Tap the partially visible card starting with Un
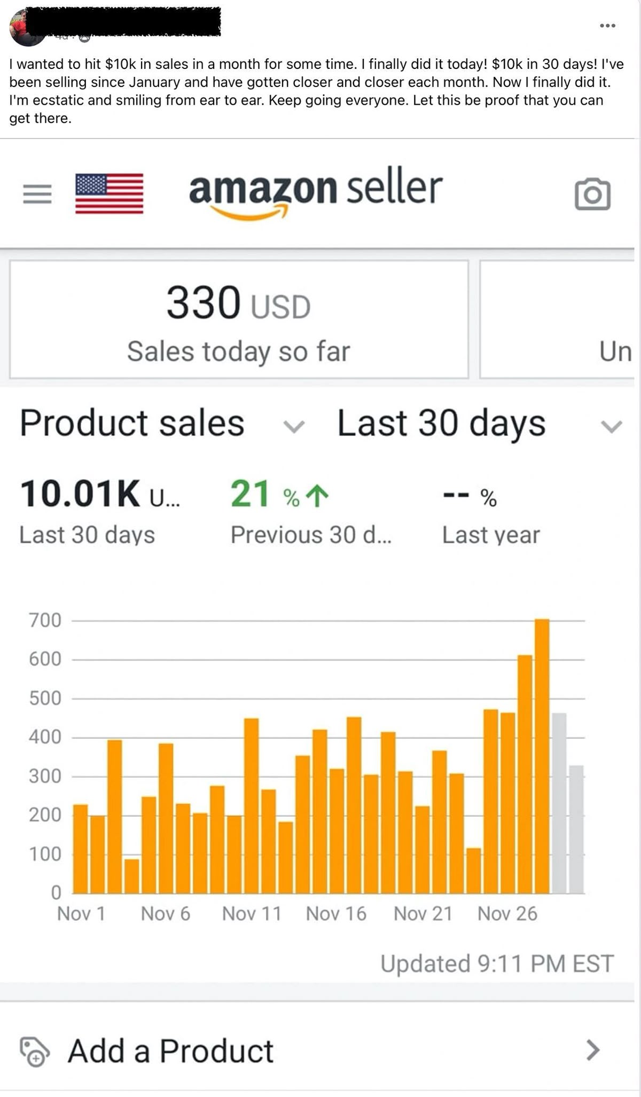641x1097 pixels. tap(558, 319)
